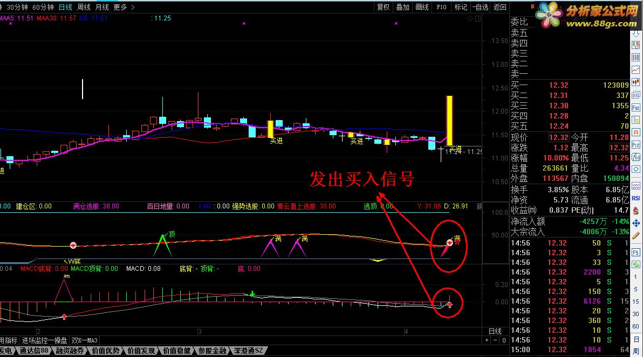
Task: Select the 月线 monthly chart period
Action: coord(102,8)
